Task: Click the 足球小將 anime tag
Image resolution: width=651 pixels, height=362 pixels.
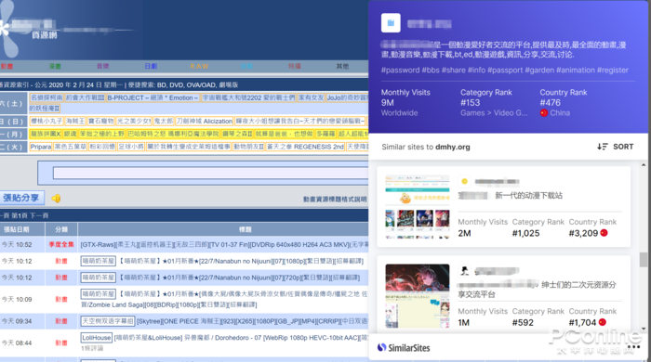Action: click(131, 147)
